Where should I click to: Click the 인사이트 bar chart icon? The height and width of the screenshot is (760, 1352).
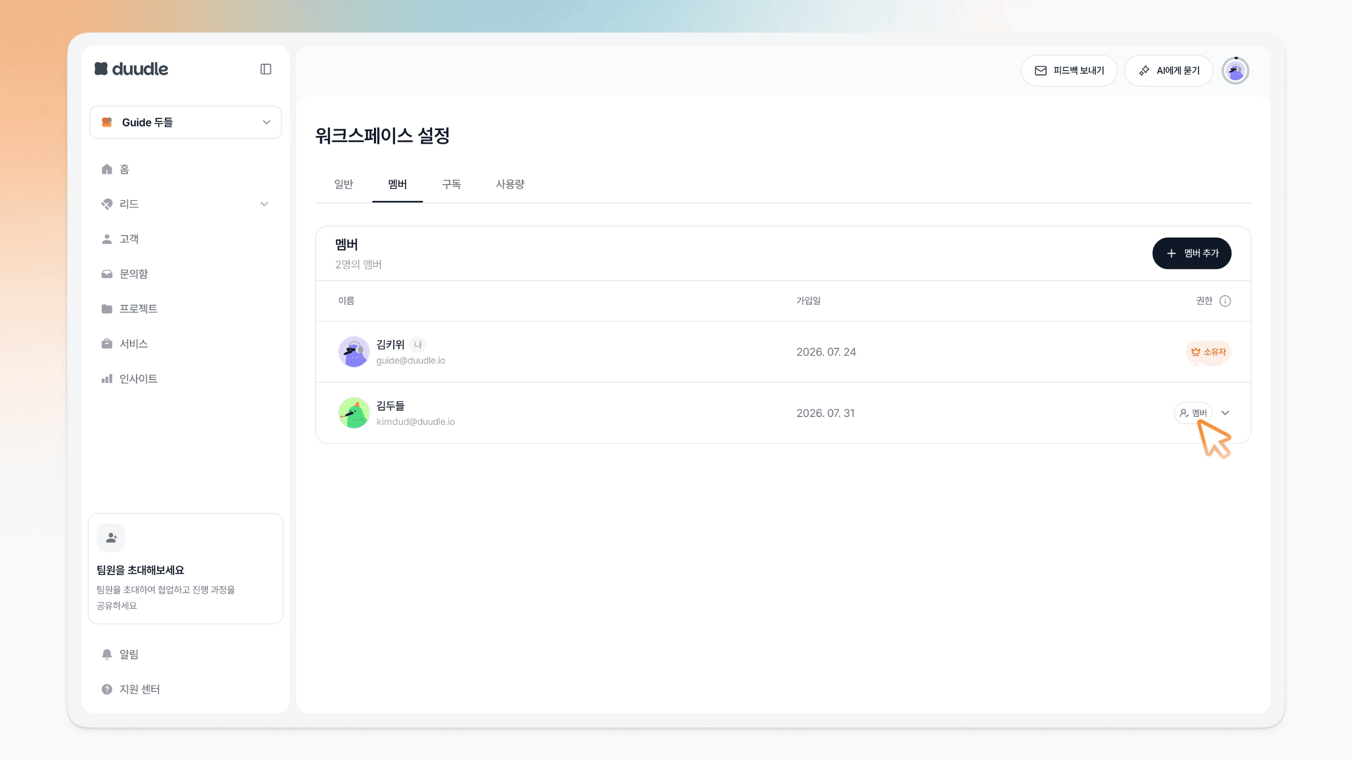coord(107,379)
